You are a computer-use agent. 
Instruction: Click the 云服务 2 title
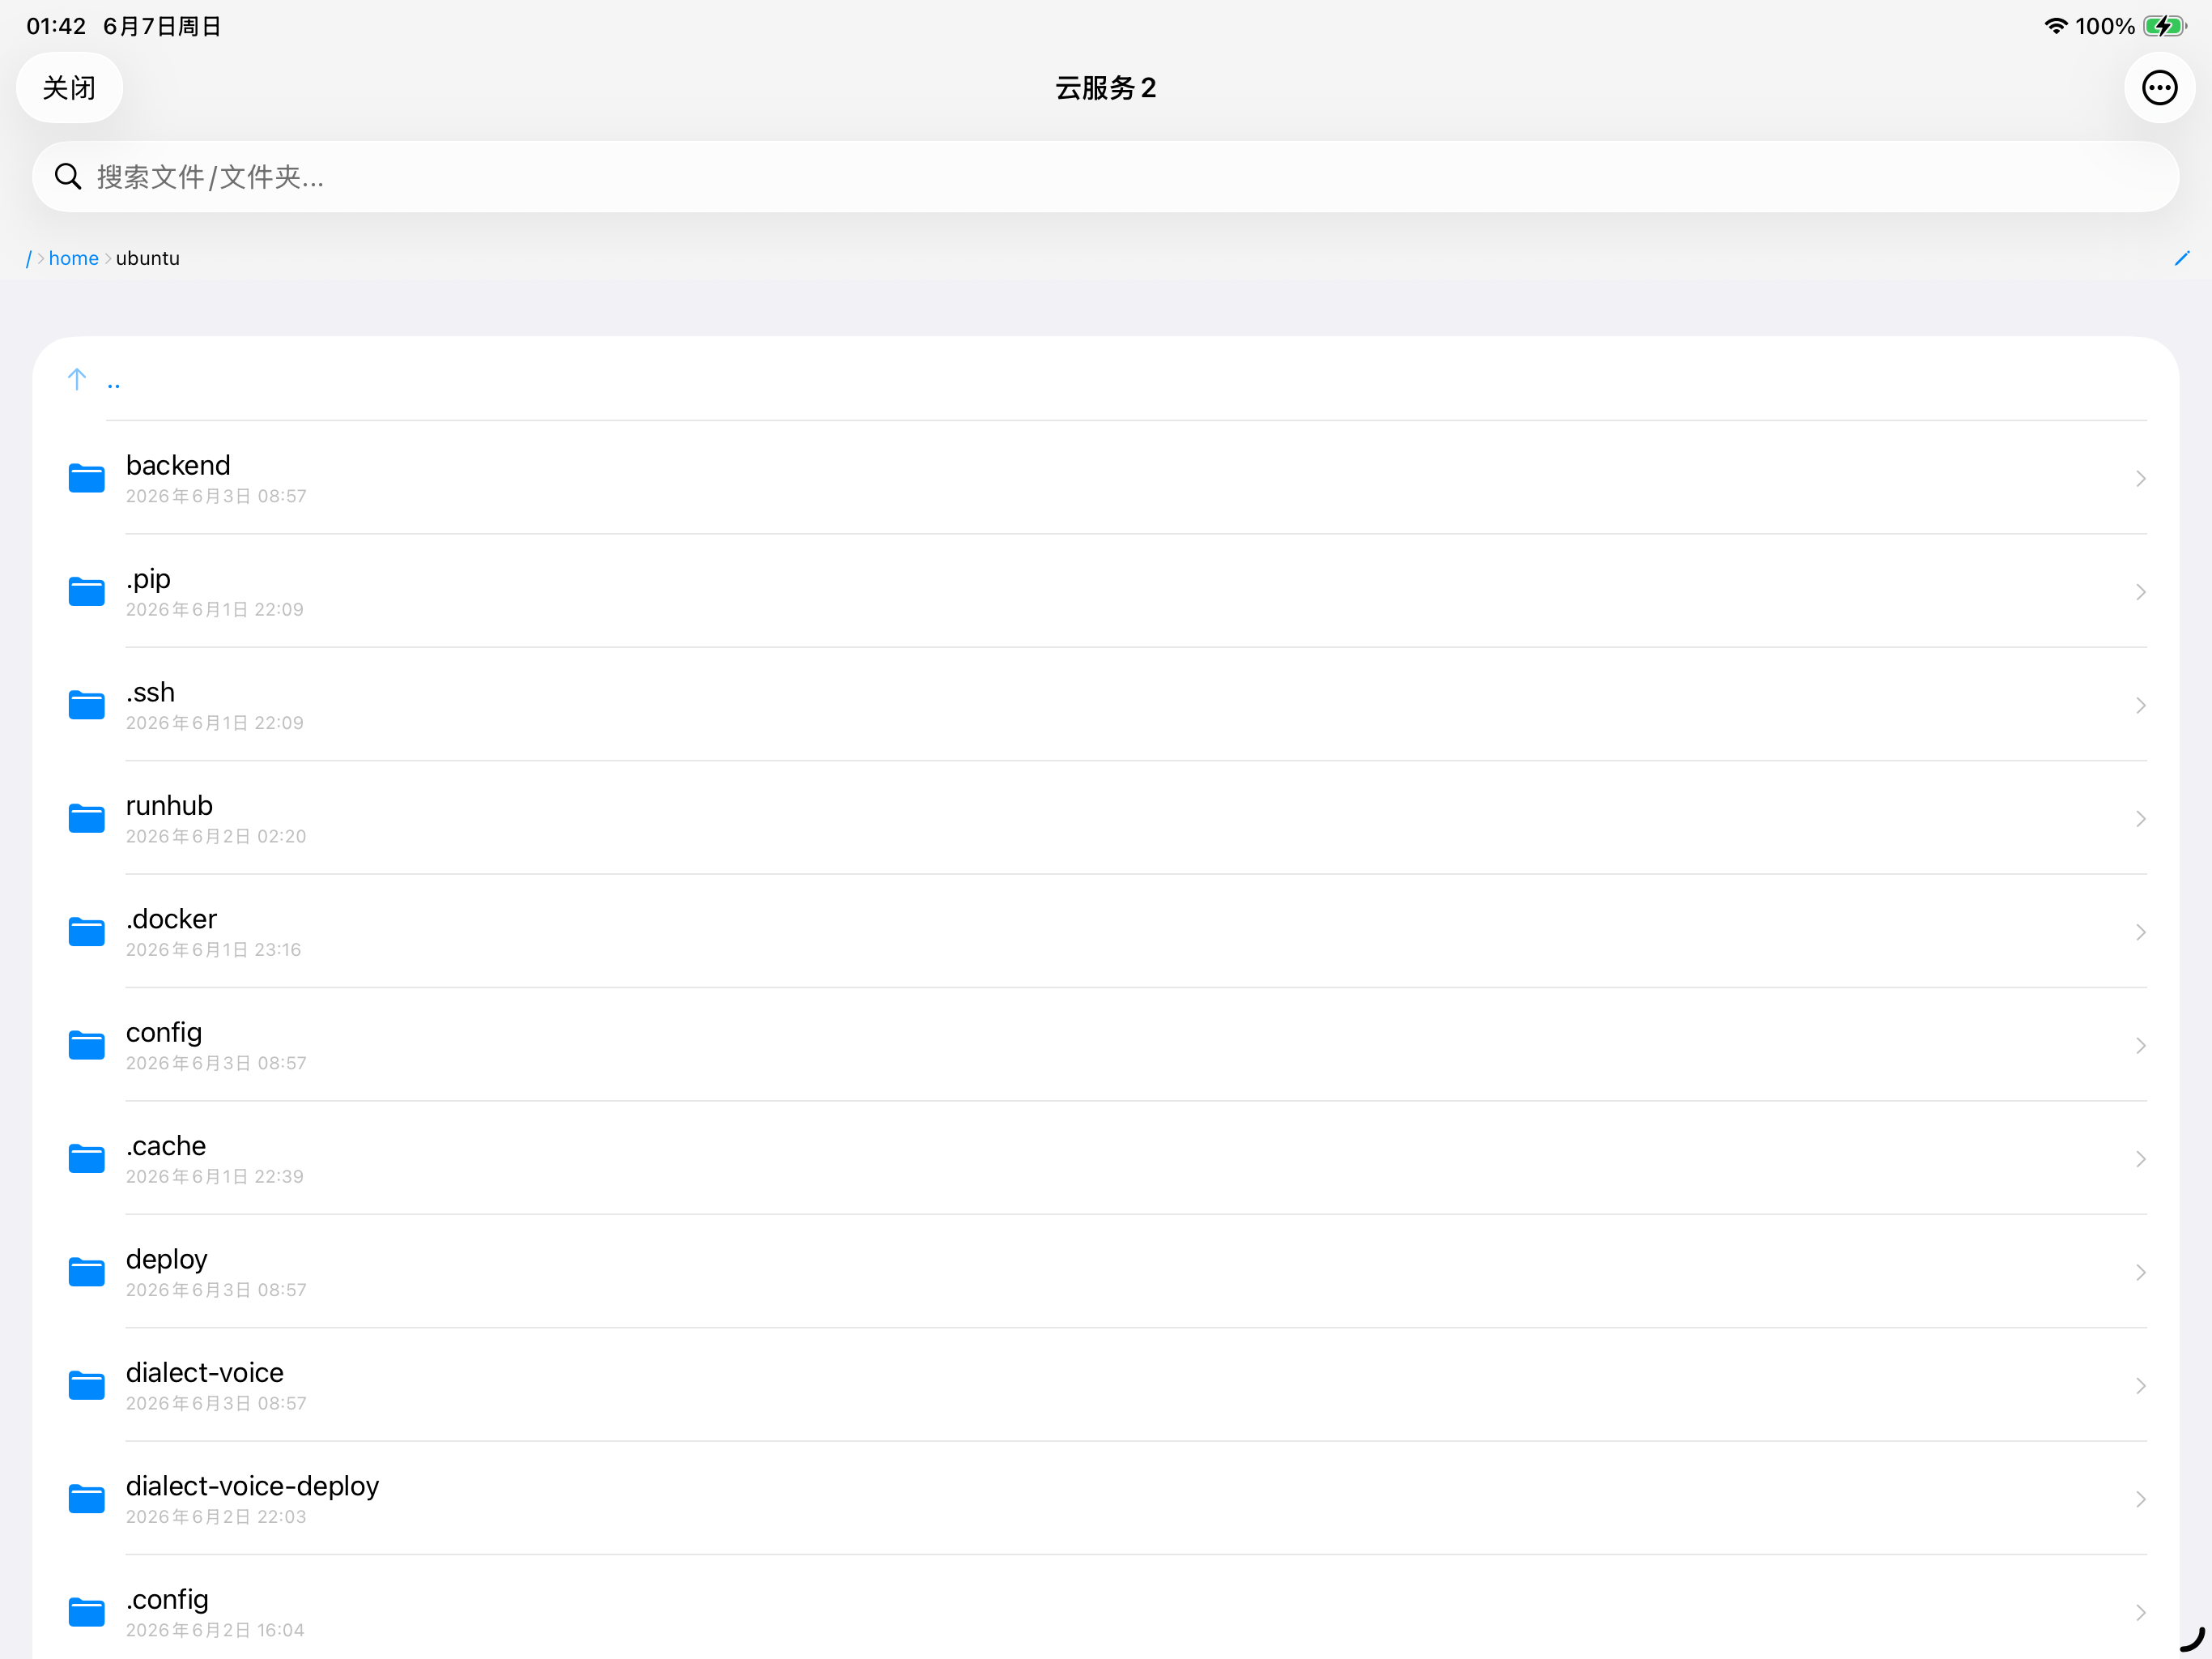point(1106,88)
